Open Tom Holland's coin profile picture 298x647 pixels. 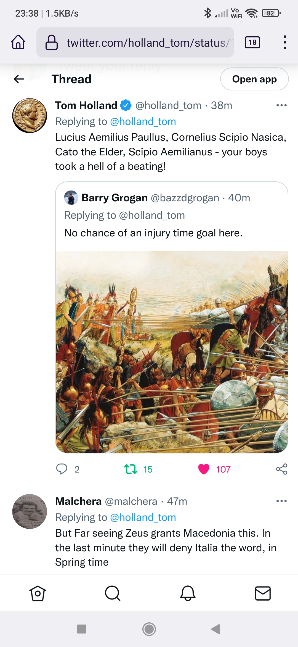coord(30,116)
